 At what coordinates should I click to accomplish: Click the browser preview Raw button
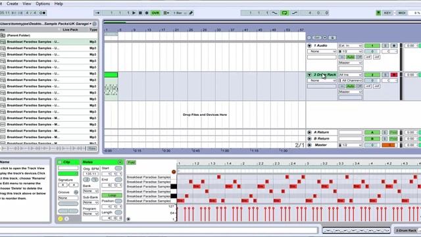point(92,148)
